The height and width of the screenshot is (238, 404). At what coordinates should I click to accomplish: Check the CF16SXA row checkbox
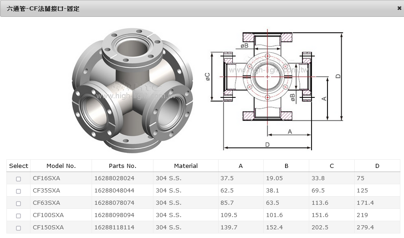[18, 179]
